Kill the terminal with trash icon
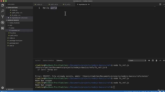The width and height of the screenshot is (165, 92). pyautogui.click(x=156, y=61)
